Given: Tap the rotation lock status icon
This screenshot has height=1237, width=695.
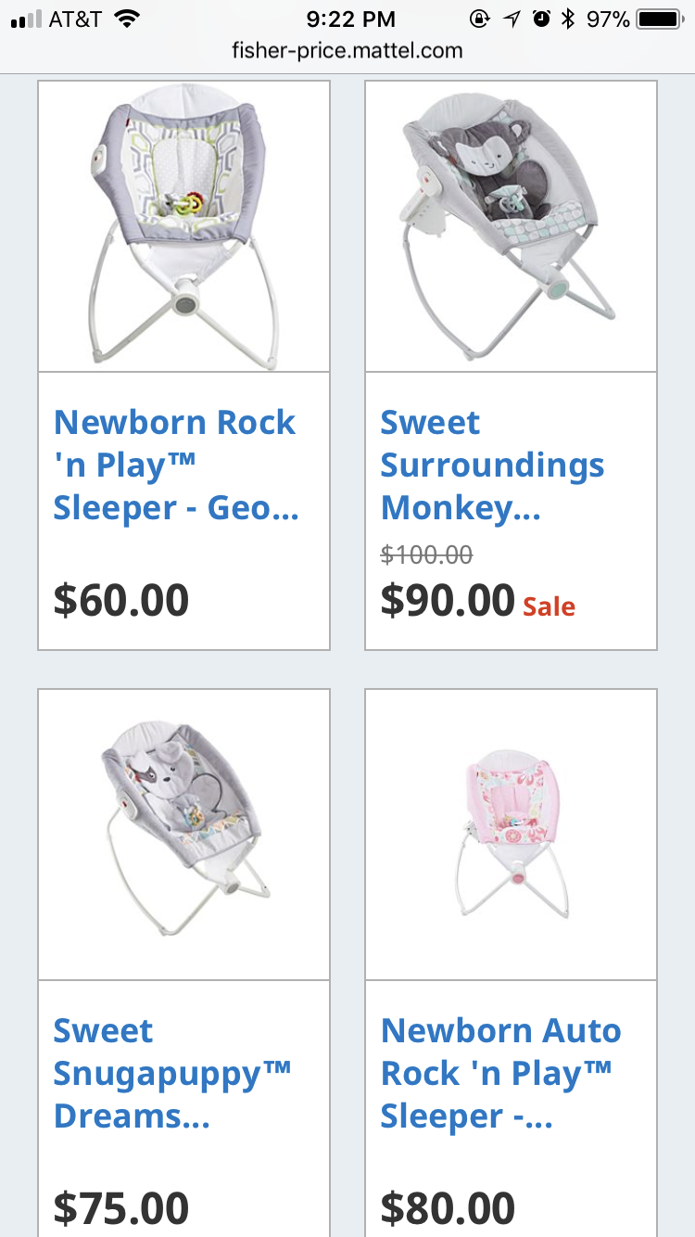Looking at the screenshot, I should [x=480, y=19].
